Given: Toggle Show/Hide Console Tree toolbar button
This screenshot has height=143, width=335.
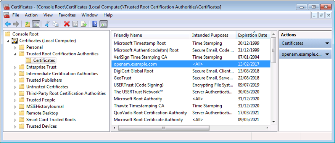Looking at the screenshot, I should pyautogui.click(x=36, y=24).
